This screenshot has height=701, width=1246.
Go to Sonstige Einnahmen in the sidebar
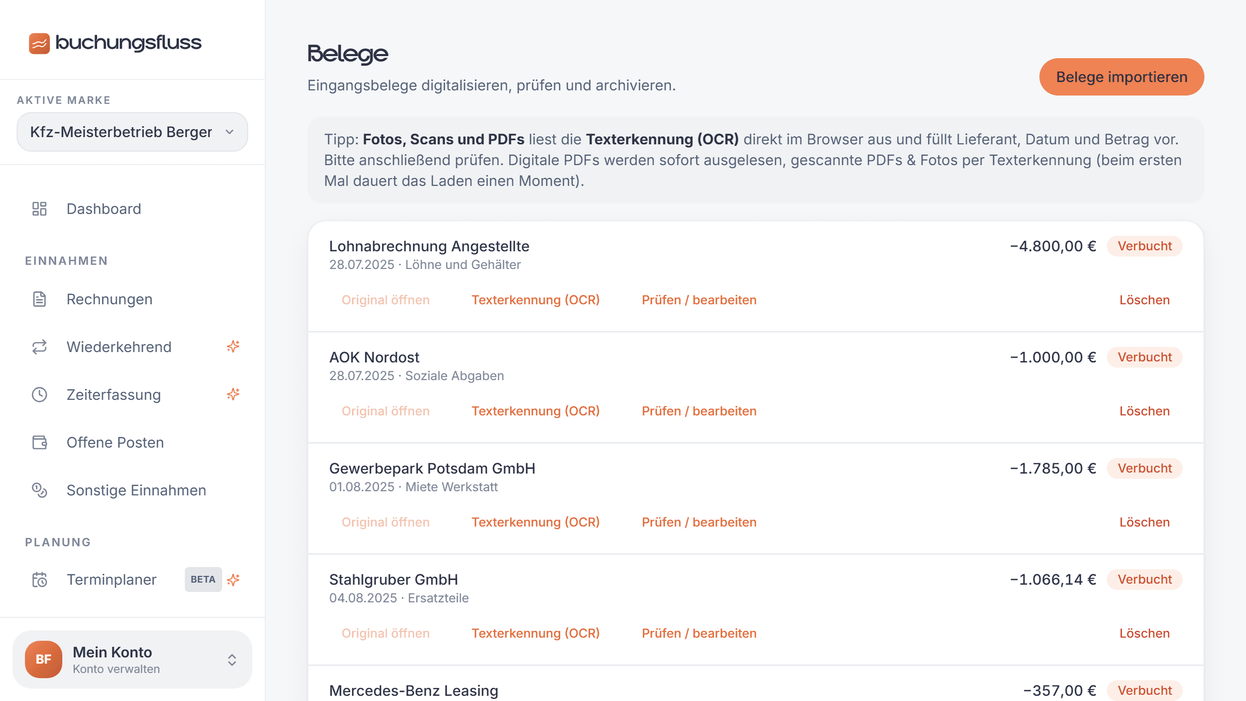(137, 490)
